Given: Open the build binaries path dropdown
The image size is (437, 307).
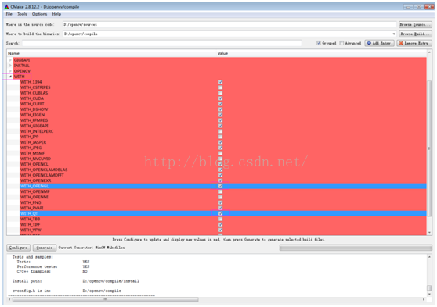Looking at the screenshot, I should pos(394,34).
